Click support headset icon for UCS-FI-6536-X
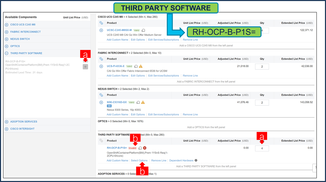Image resolution: width=326 pixels, height=182 pixels. pos(136,66)
